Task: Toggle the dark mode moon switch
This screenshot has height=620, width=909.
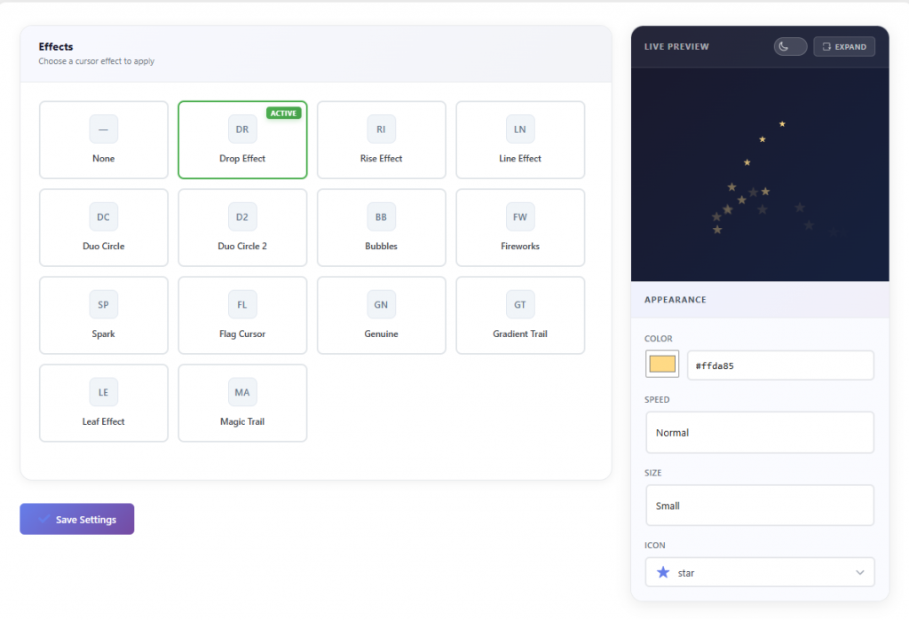Action: (x=790, y=46)
